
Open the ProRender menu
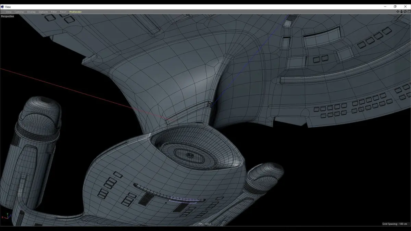75,12
